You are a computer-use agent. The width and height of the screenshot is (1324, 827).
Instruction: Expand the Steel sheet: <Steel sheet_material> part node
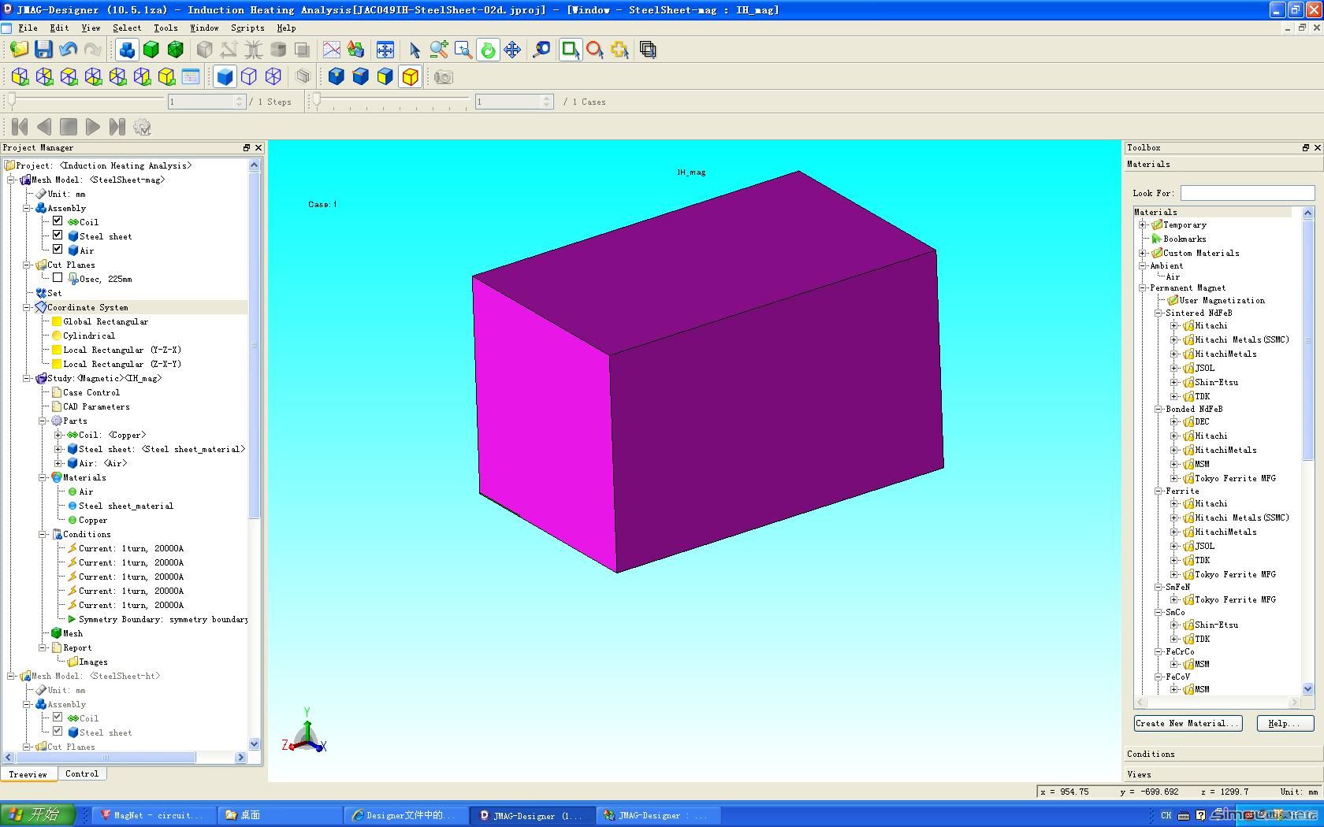(x=58, y=449)
